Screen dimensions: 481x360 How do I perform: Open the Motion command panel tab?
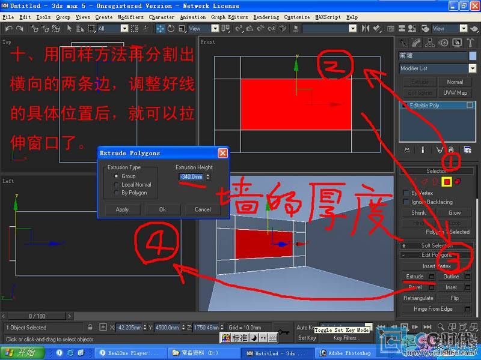444,43
